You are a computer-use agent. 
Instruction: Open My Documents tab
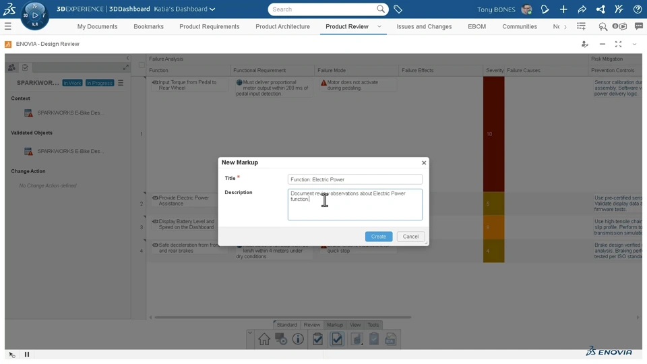97,26
